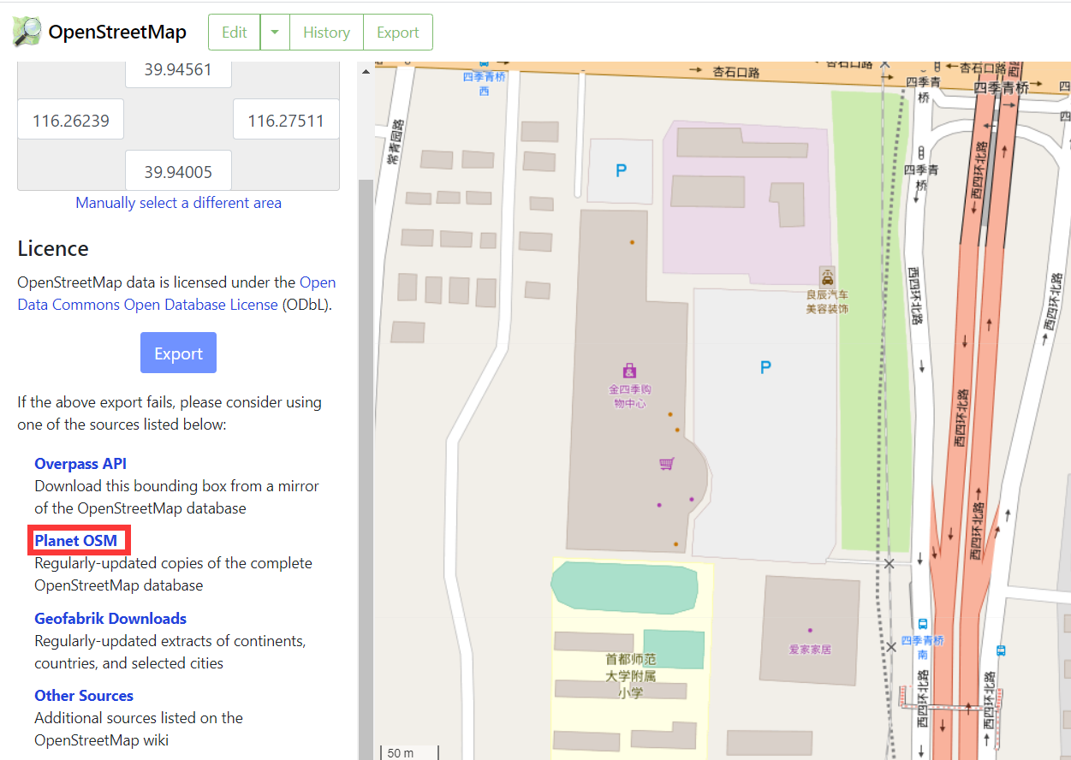Click Manually select a different area
Image resolution: width=1071 pixels, height=760 pixels.
point(178,202)
